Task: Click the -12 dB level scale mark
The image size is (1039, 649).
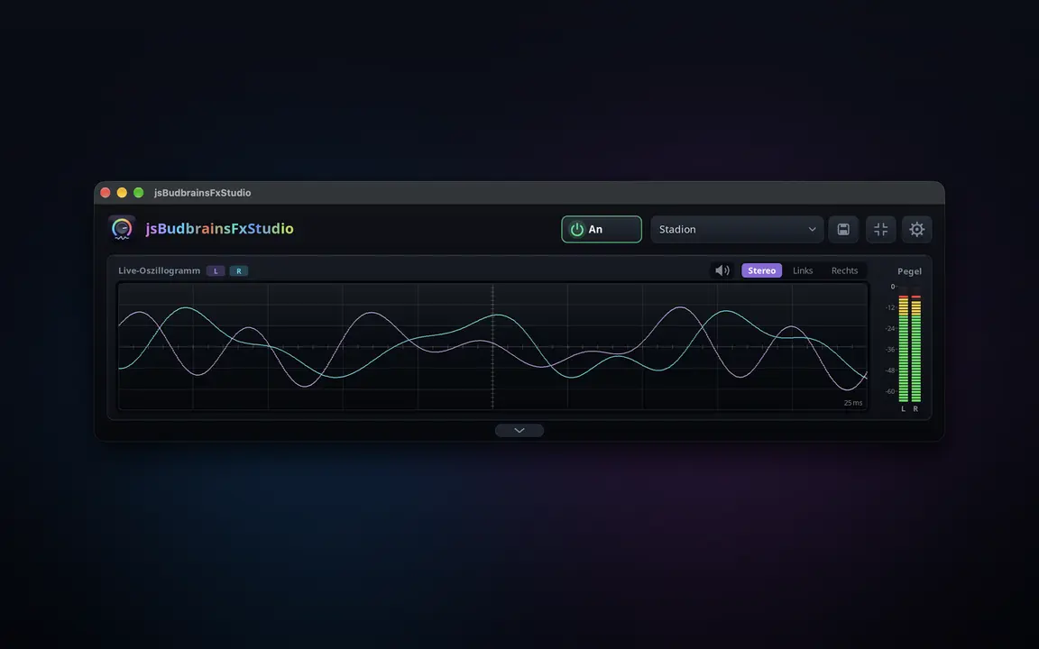Action: [x=890, y=307]
